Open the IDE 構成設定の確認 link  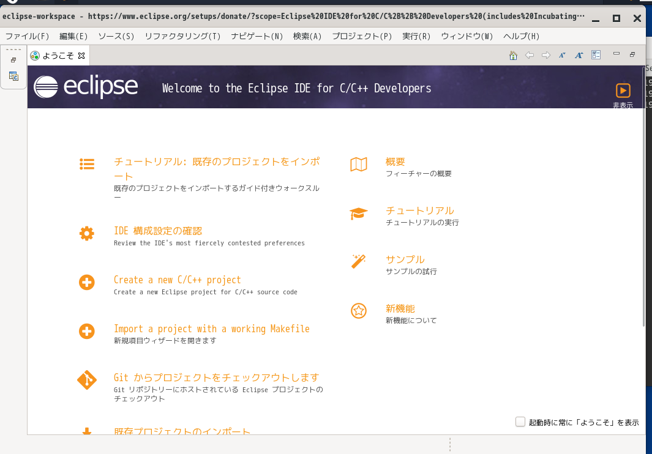[158, 231]
